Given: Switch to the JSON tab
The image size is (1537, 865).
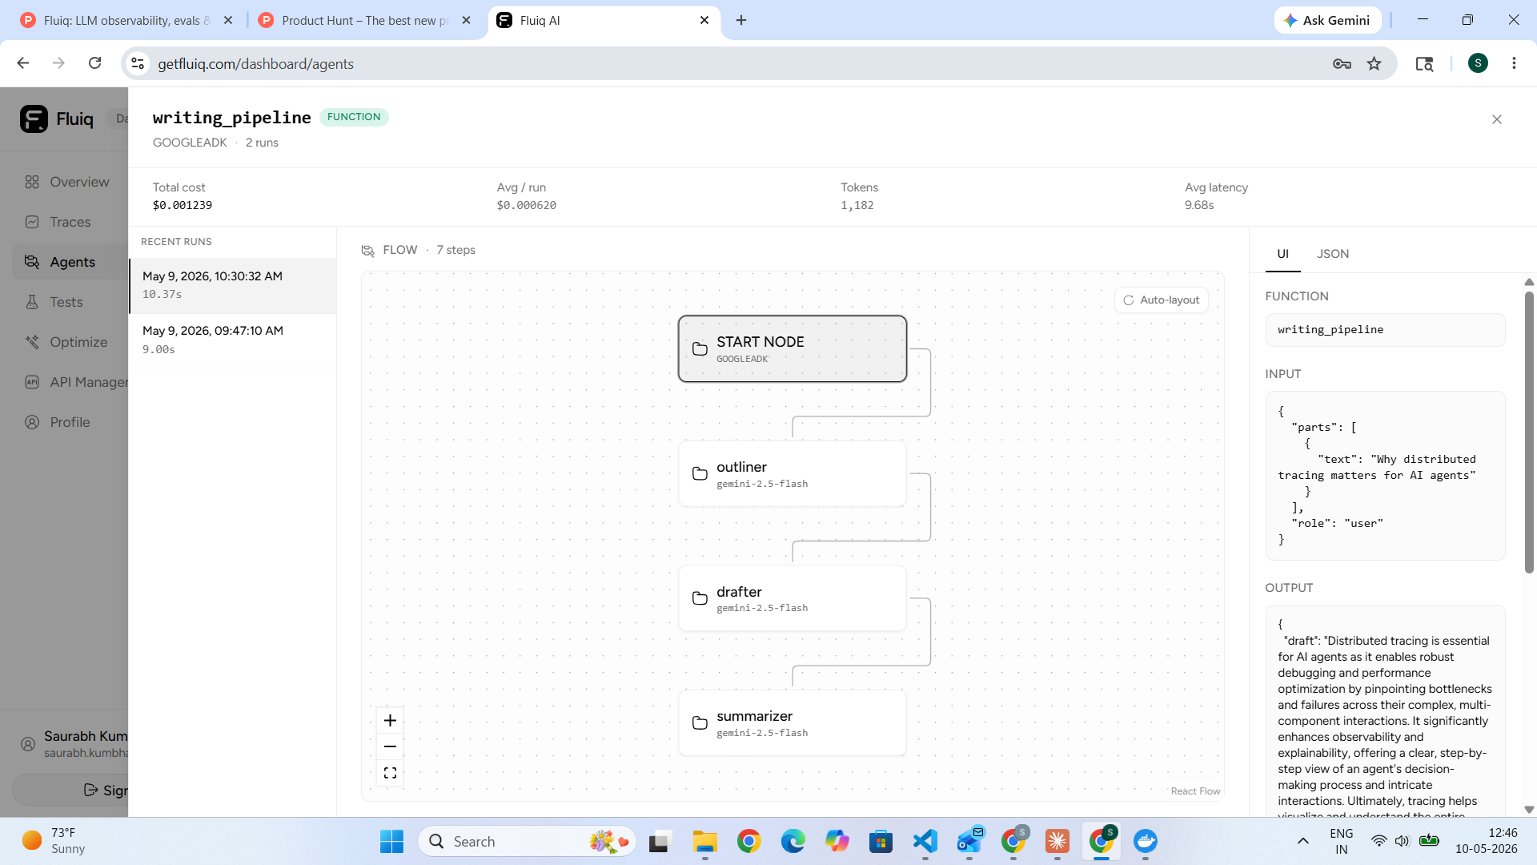Looking at the screenshot, I should [x=1333, y=254].
